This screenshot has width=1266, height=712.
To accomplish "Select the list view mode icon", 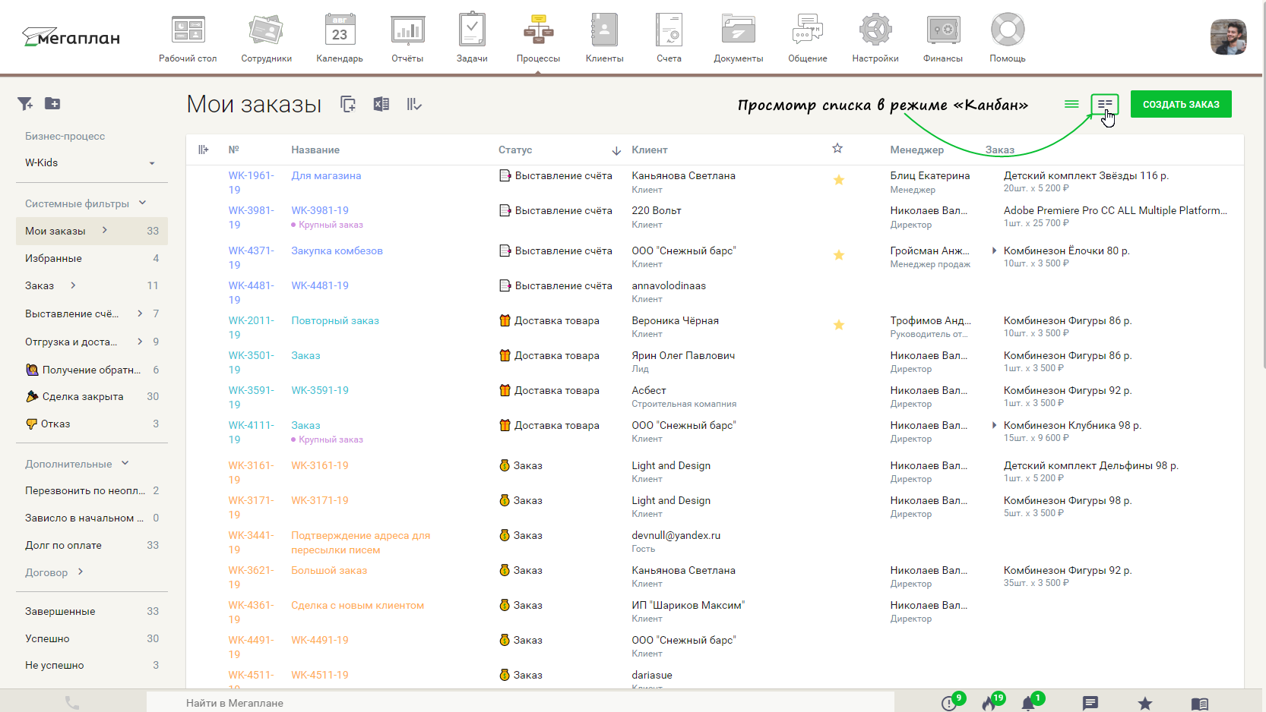I will 1071,104.
